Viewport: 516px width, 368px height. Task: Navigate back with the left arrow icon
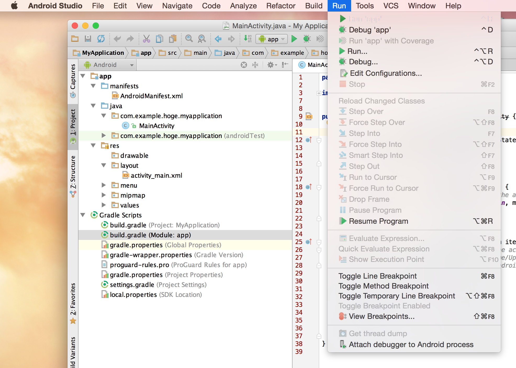click(x=218, y=39)
